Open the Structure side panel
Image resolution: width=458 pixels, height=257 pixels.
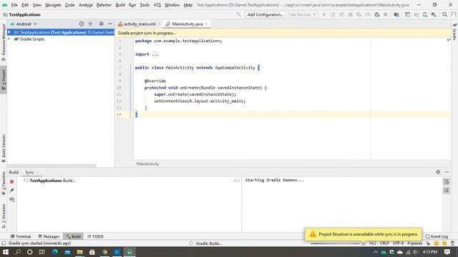[4, 216]
